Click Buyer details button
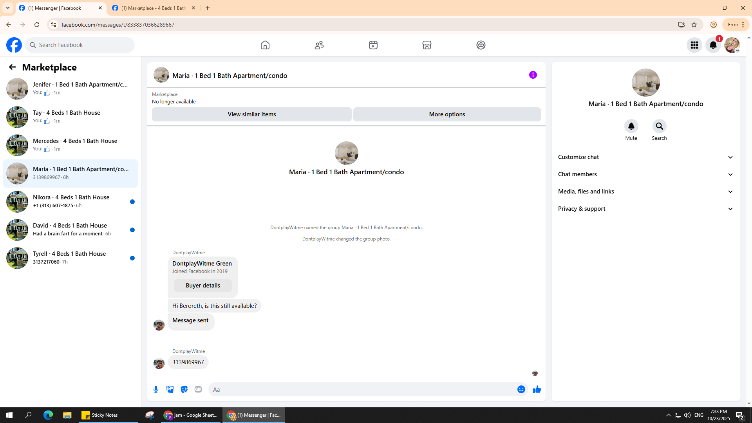This screenshot has width=752, height=423. point(203,286)
